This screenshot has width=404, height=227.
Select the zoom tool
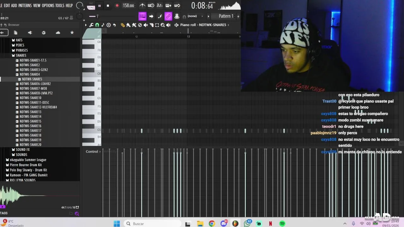pyautogui.click(x=163, y=25)
